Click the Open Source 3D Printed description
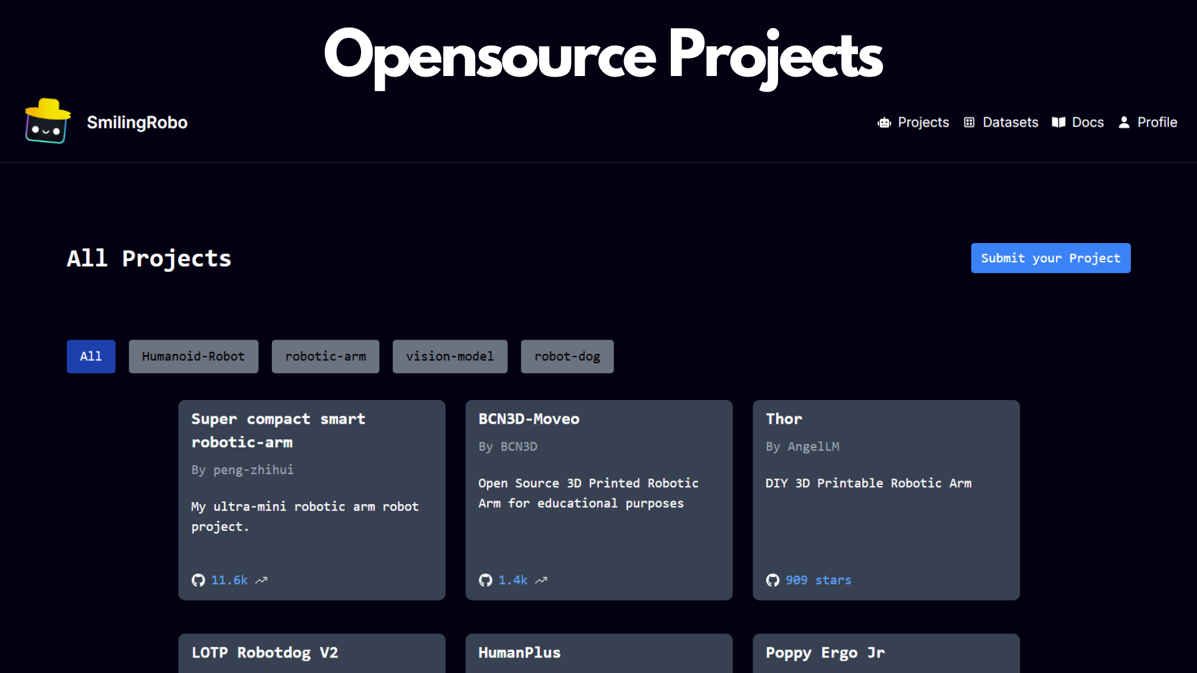 pos(588,493)
